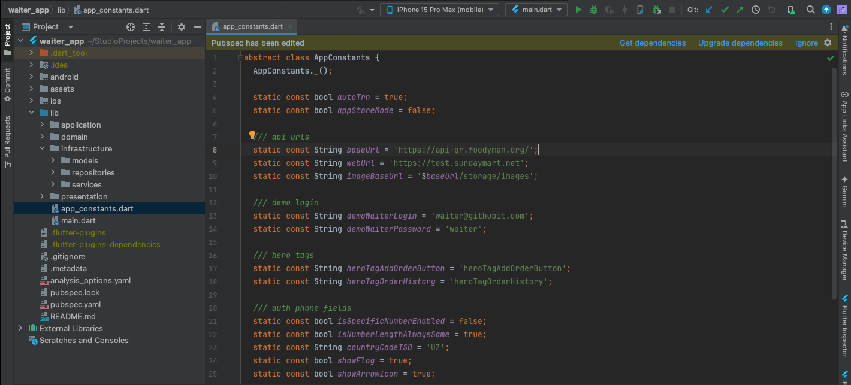This screenshot has height=385, width=851.
Task: Start debugging with the bug icon
Action: pyautogui.click(x=594, y=10)
